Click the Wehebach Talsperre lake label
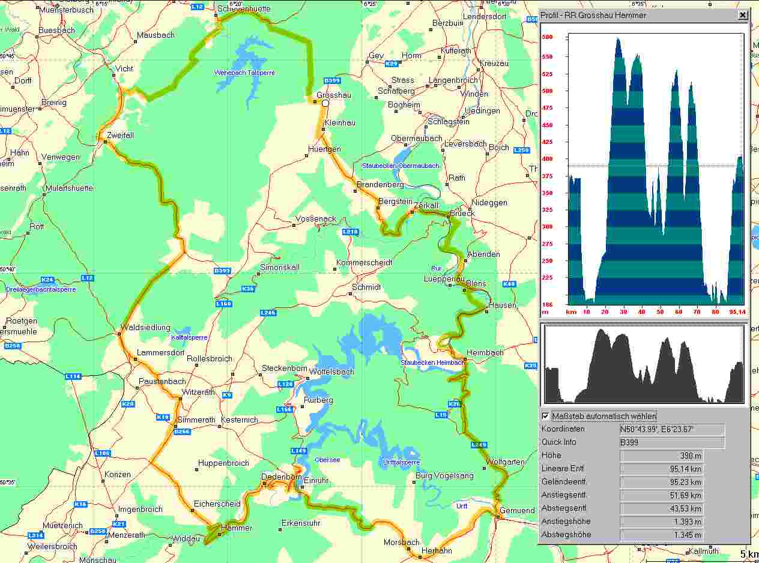The image size is (759, 563). (244, 73)
